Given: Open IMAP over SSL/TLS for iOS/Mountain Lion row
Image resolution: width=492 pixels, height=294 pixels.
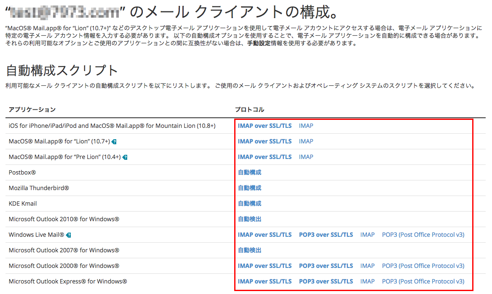Looking at the screenshot, I should pyautogui.click(x=265, y=126).
